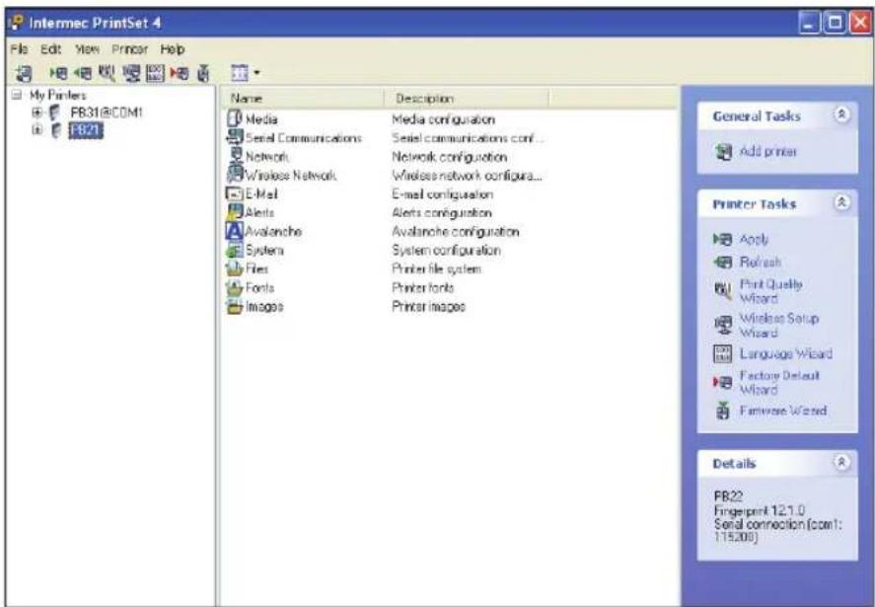Screen dimensions: 875x607
Task: Open the Edit menu
Action: coord(50,49)
